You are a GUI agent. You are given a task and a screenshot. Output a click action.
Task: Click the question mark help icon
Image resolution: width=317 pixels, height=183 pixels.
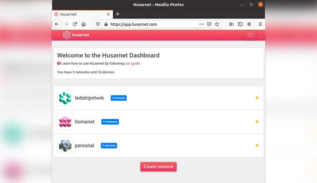[x=59, y=63]
